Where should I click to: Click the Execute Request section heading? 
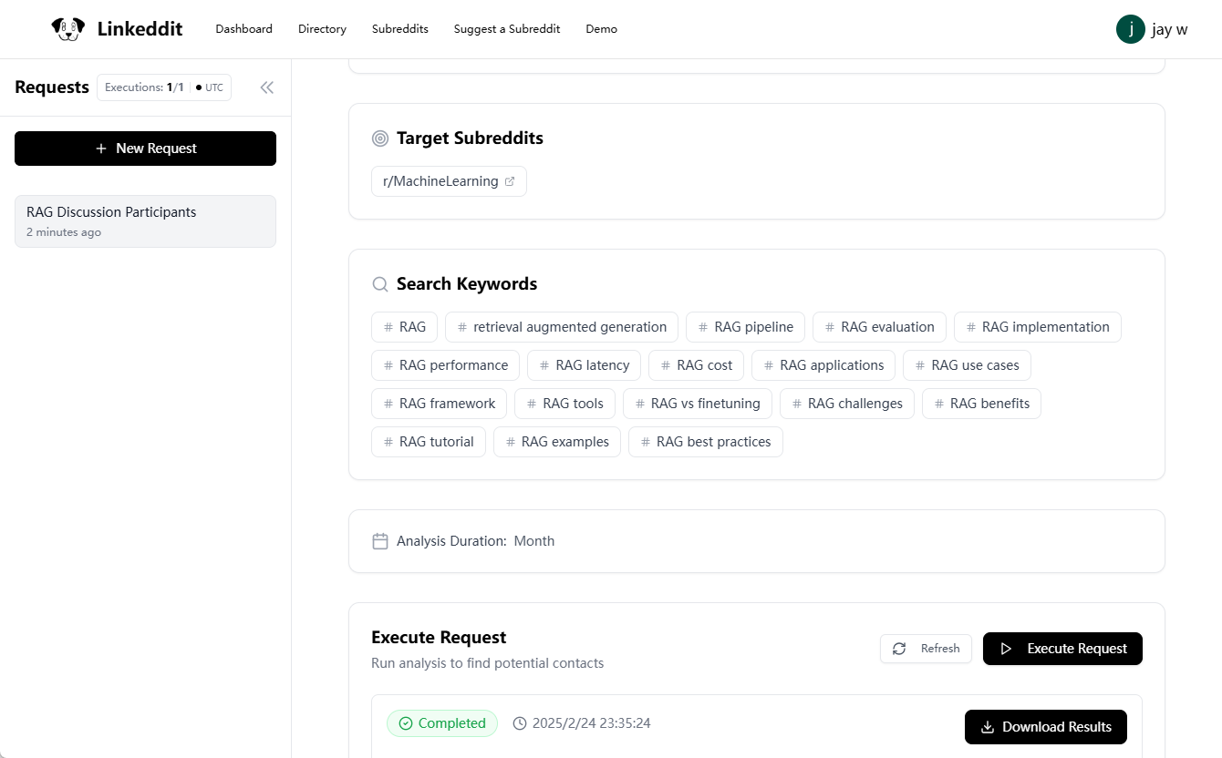coord(439,638)
